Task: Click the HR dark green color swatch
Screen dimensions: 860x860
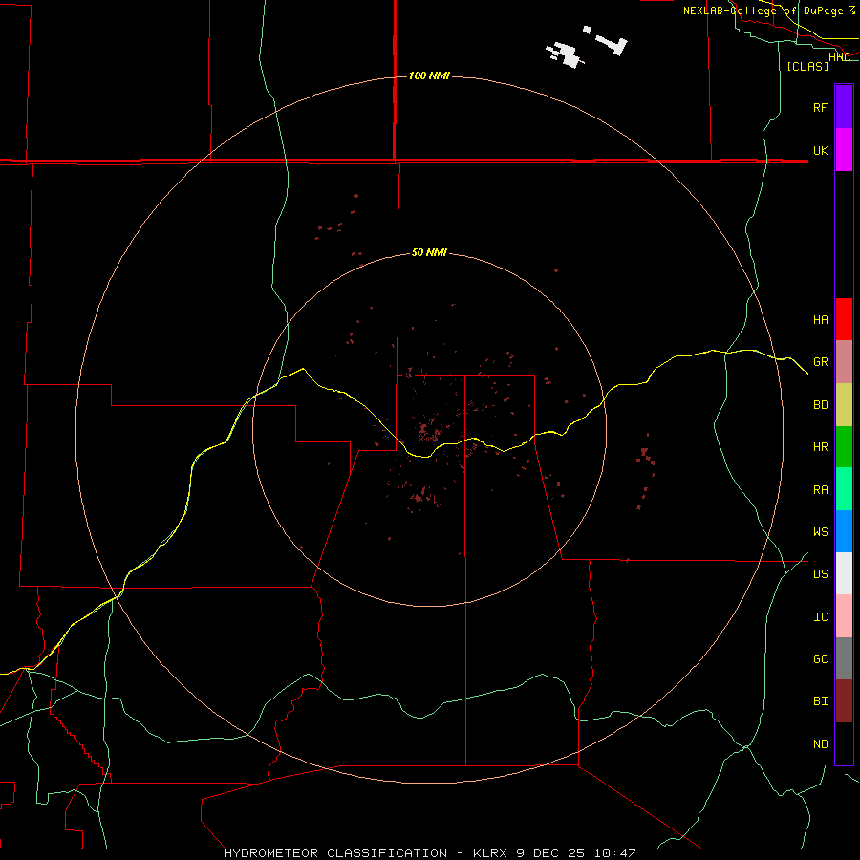Action: pyautogui.click(x=844, y=447)
